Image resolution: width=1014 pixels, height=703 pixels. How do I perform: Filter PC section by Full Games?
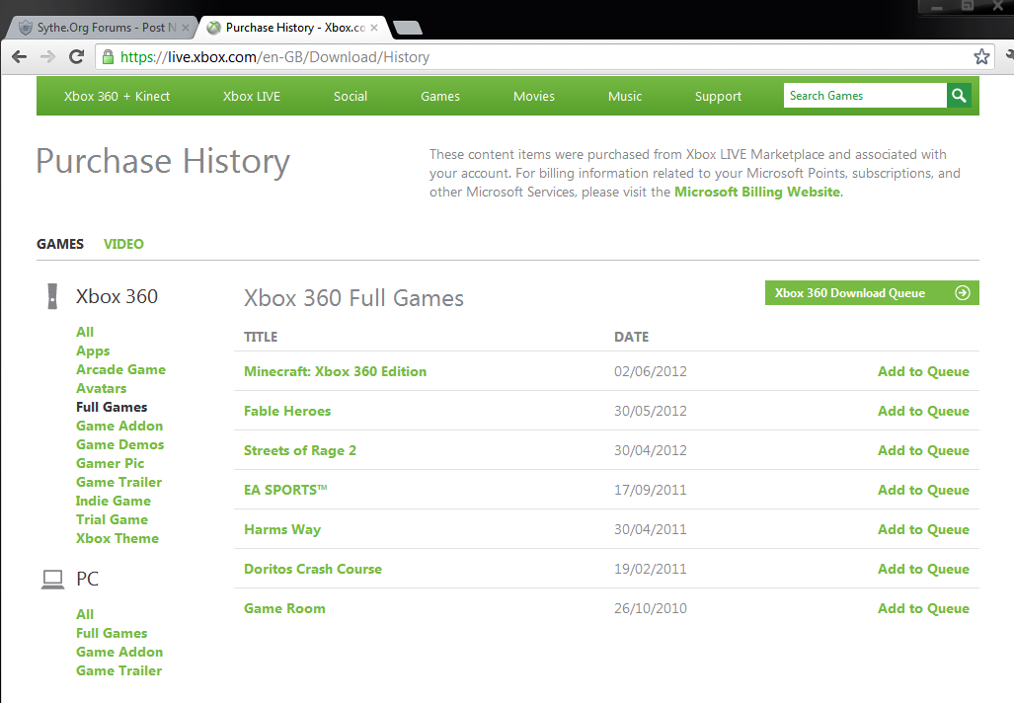click(112, 633)
